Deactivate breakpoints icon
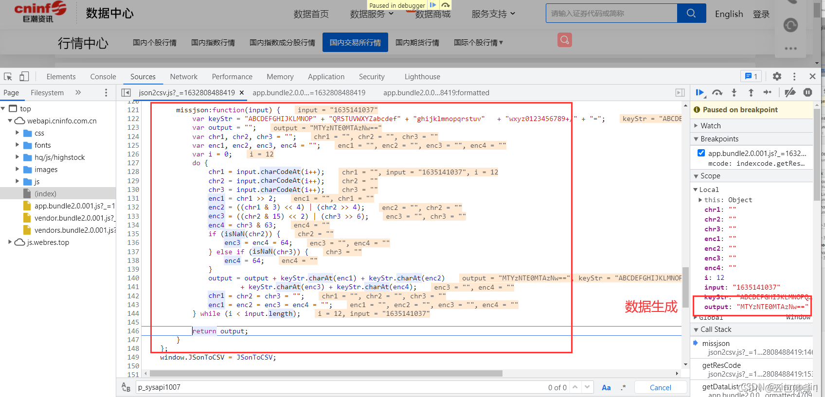This screenshot has width=825, height=397. pos(790,92)
